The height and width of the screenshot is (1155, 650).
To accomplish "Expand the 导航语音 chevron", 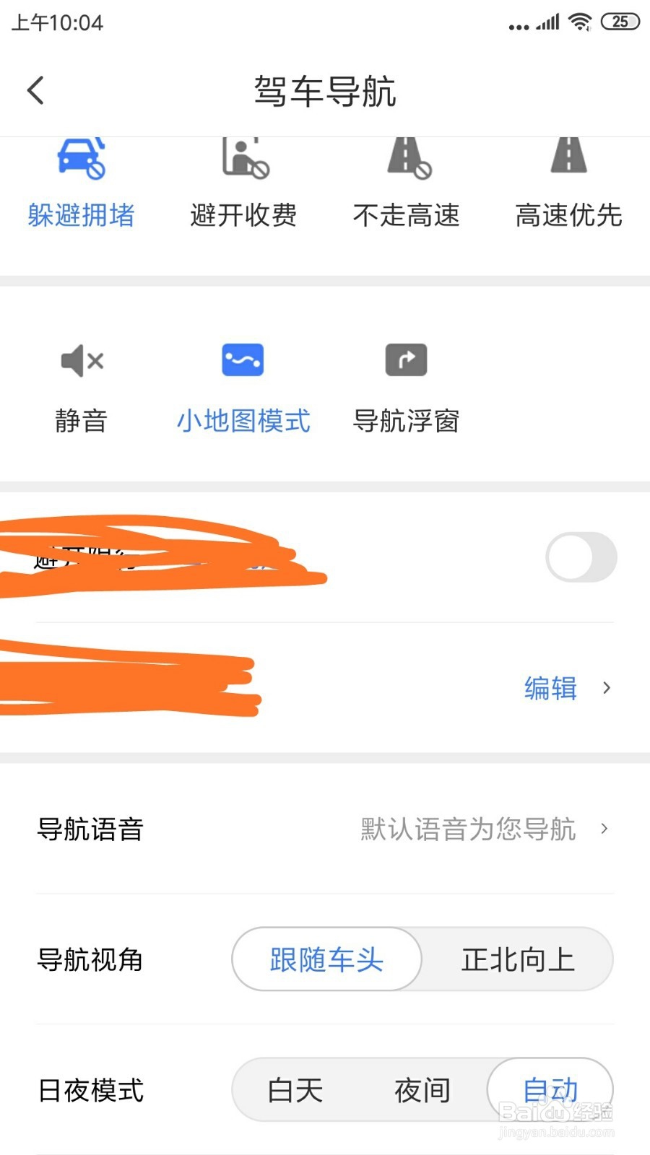I will pos(604,829).
